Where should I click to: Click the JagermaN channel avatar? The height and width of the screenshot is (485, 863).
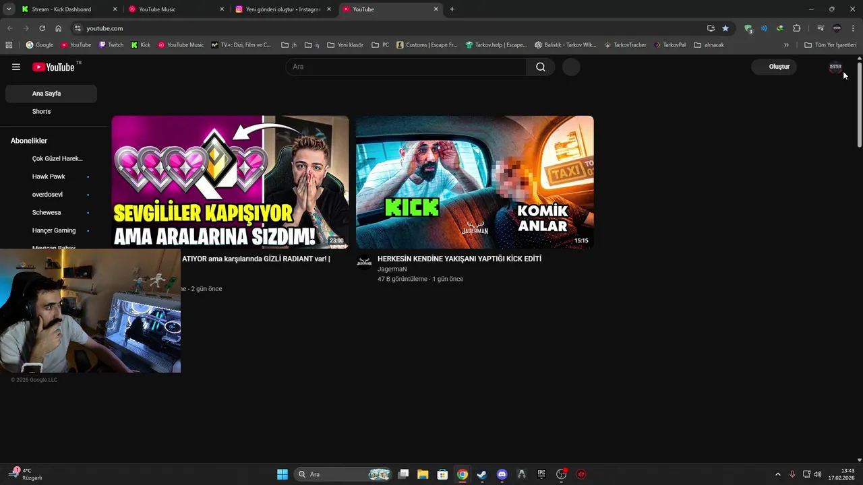364,263
